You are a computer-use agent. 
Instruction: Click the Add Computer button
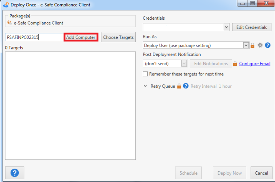click(x=81, y=37)
